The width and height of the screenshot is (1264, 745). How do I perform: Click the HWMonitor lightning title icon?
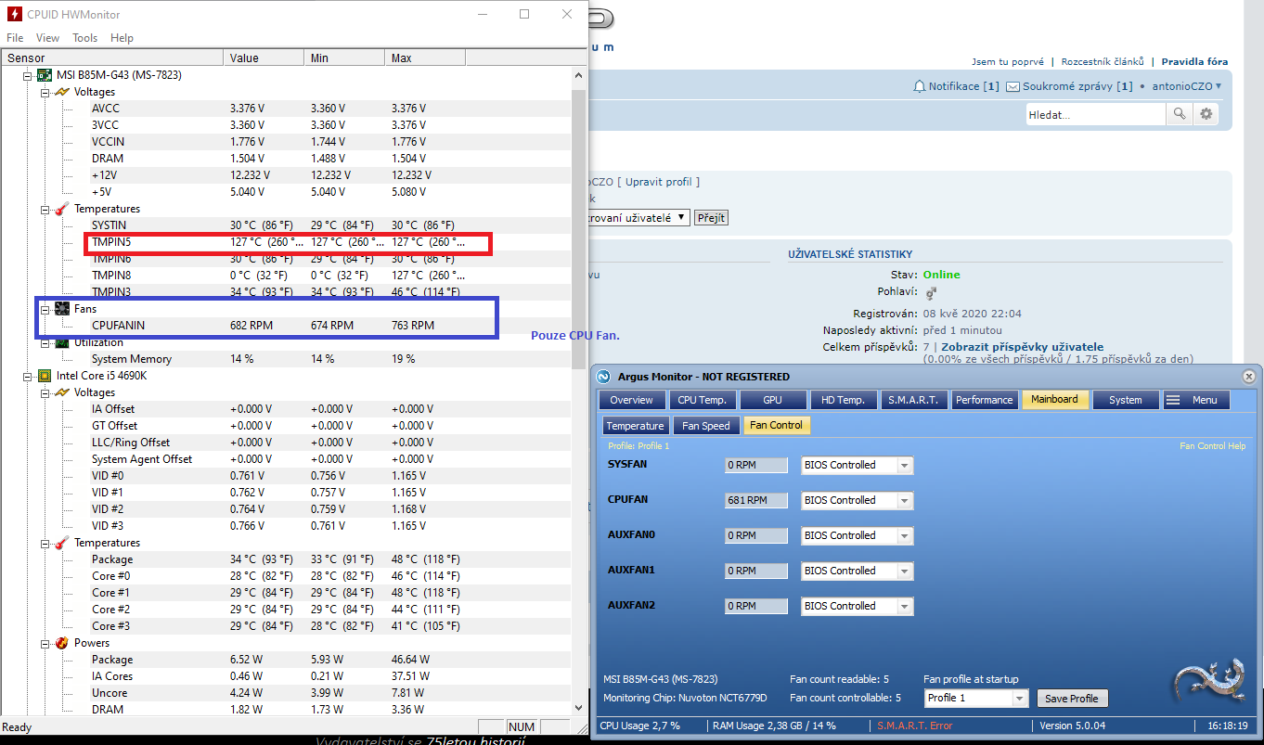[x=16, y=14]
